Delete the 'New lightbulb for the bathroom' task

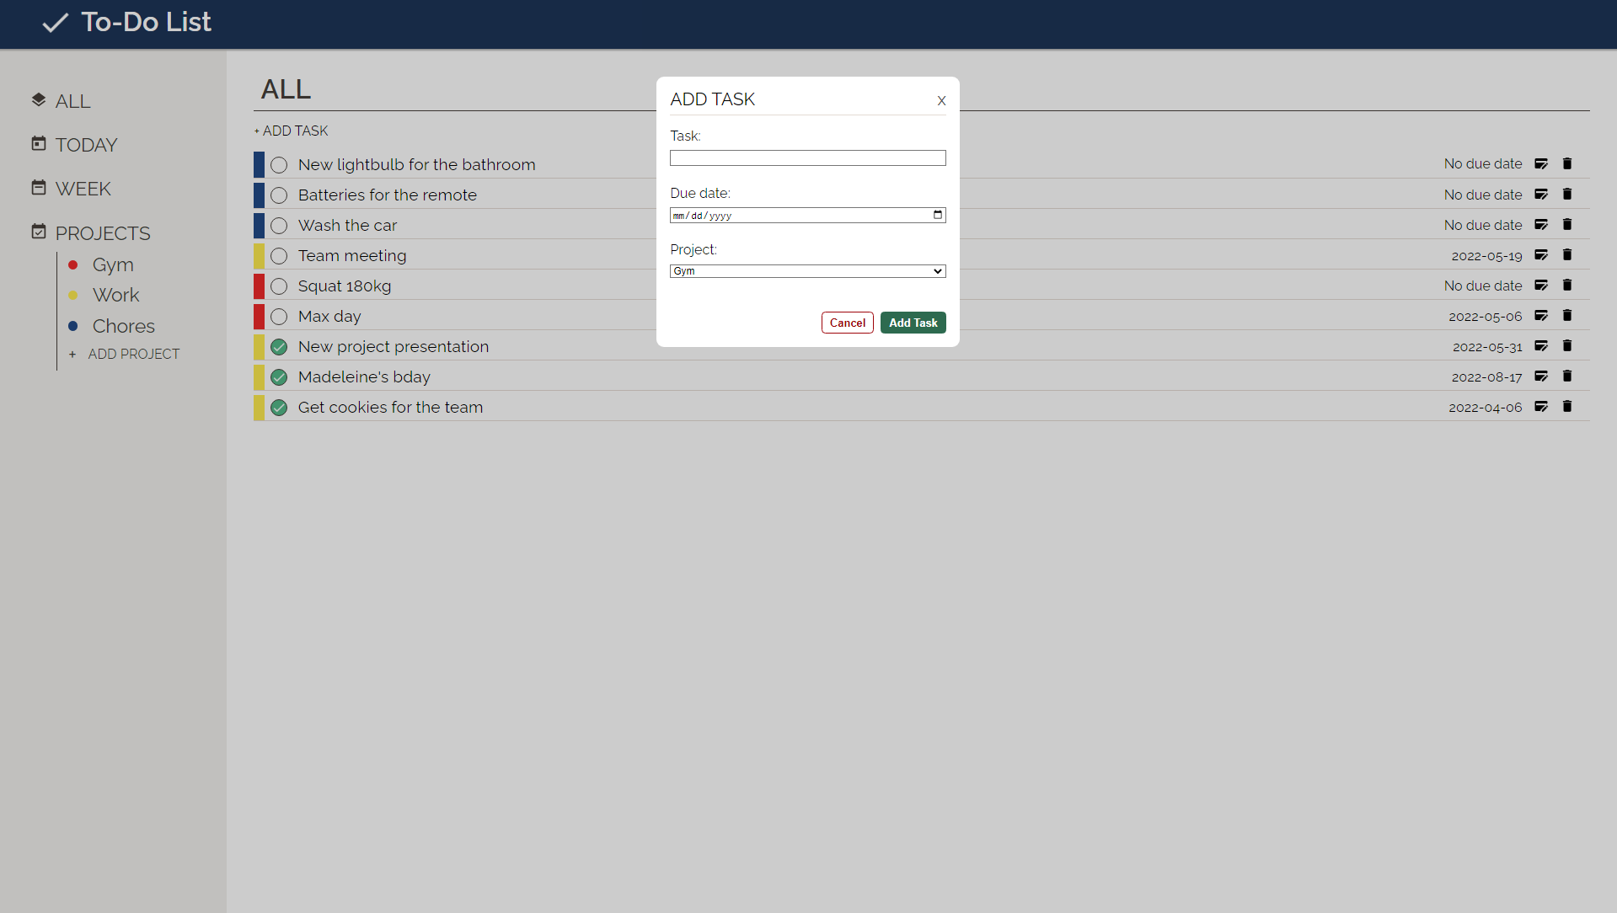click(x=1567, y=164)
